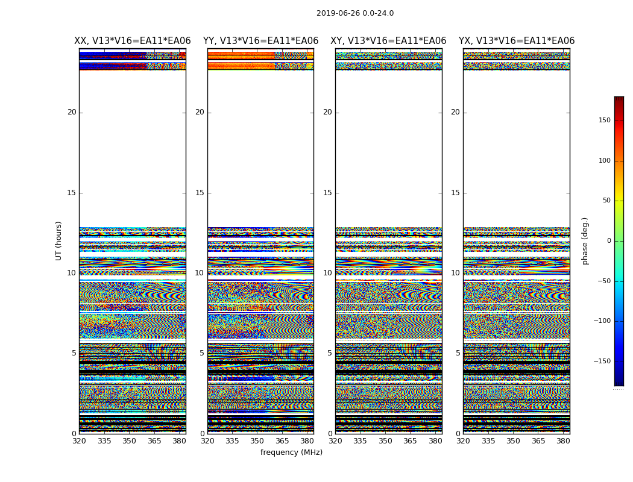Click the 380 tick label under YX panel
Screen dimensions: 633x482
click(563, 441)
